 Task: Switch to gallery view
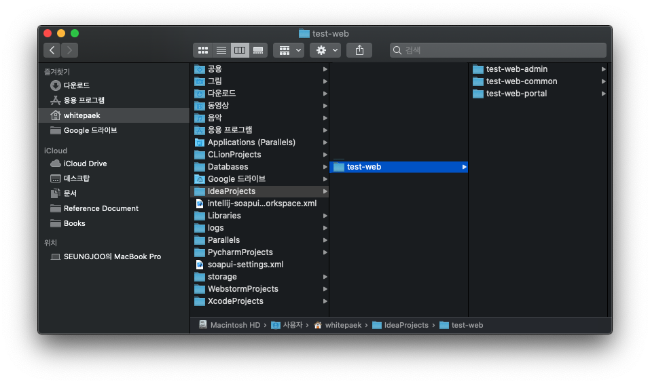(x=258, y=50)
